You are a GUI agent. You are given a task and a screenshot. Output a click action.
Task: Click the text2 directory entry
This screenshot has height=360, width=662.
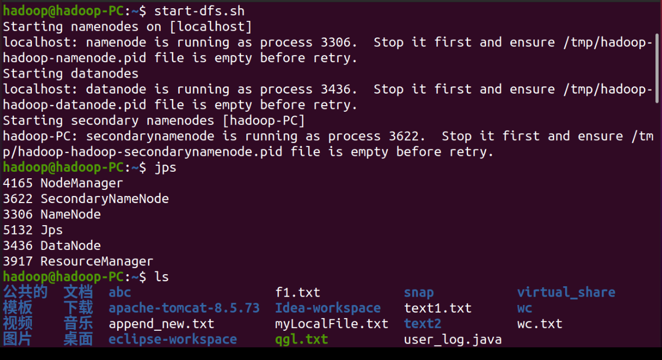click(x=422, y=324)
